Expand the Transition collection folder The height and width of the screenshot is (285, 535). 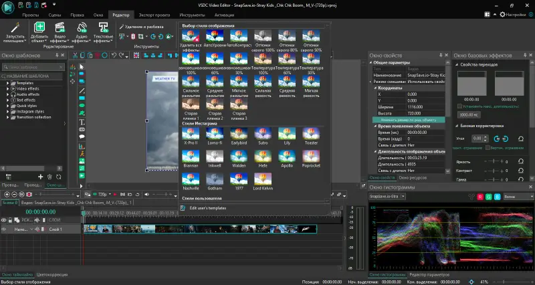click(x=8, y=117)
